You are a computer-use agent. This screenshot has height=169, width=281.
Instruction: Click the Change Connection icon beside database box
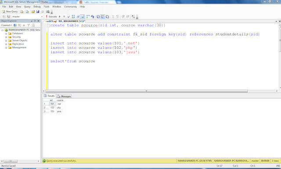click(8, 17)
